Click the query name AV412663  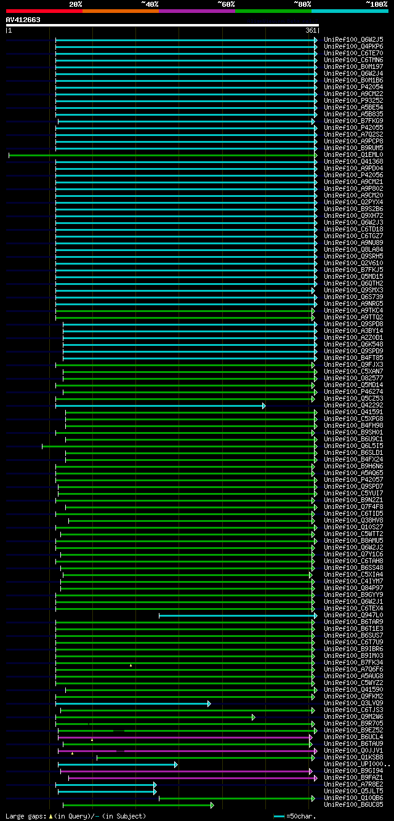23,20
